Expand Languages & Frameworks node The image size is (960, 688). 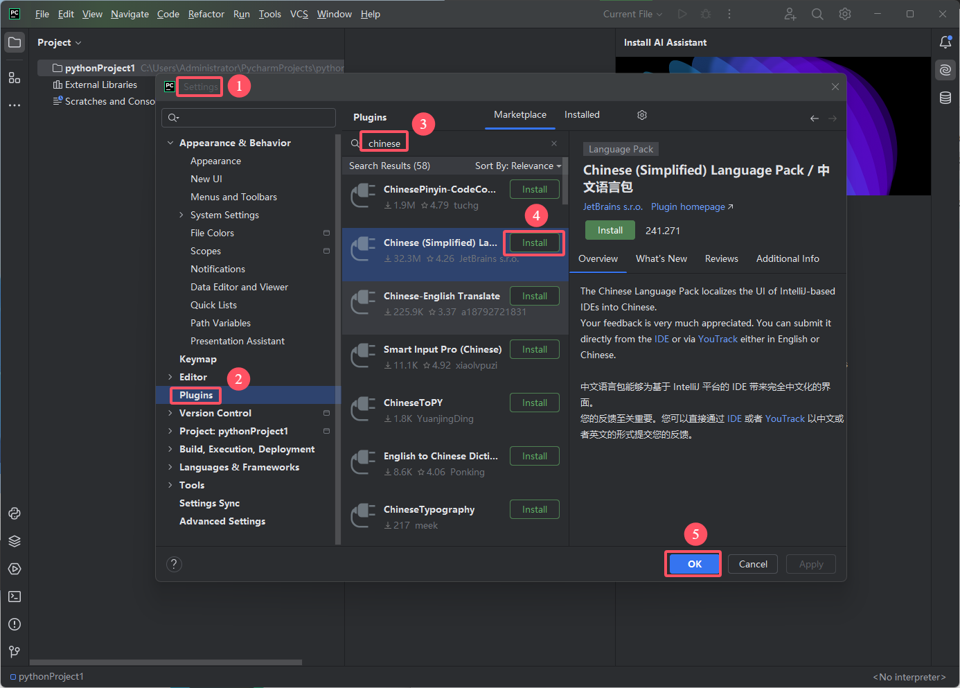pyautogui.click(x=170, y=467)
